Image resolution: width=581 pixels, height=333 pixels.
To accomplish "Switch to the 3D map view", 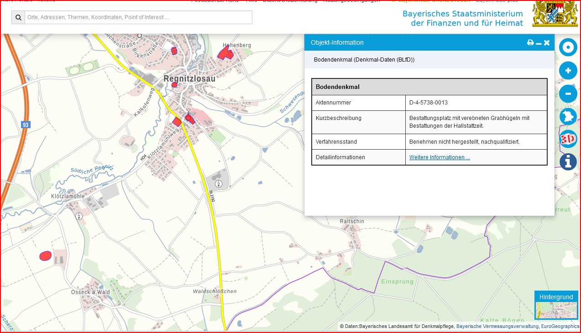I will [568, 139].
